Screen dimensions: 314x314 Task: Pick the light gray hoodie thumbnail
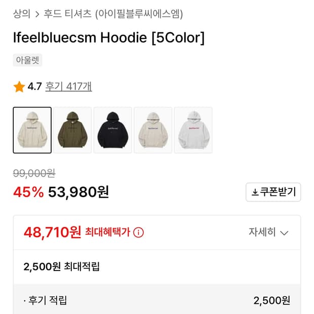(x=193, y=130)
